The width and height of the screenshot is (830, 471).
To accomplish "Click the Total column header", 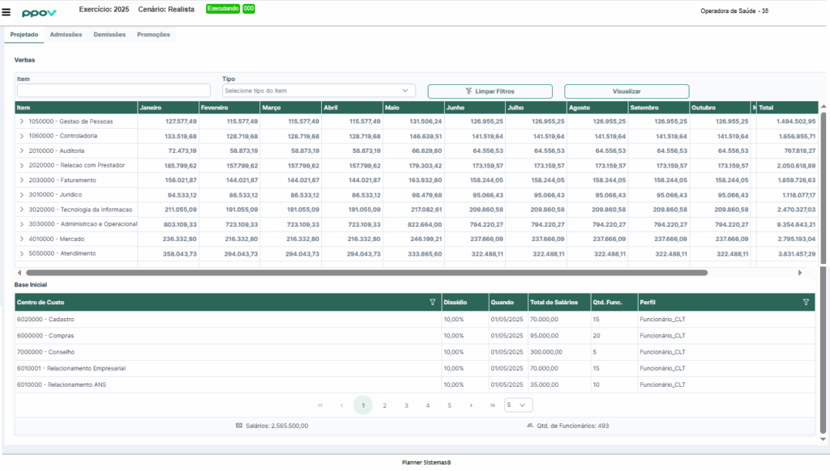I will click(787, 108).
